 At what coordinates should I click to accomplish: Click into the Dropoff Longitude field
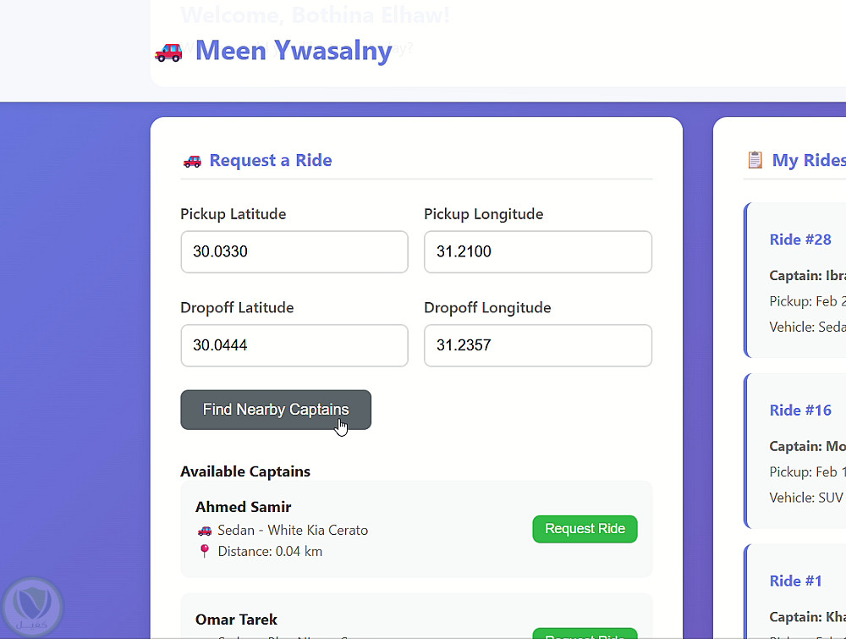pyautogui.click(x=537, y=345)
